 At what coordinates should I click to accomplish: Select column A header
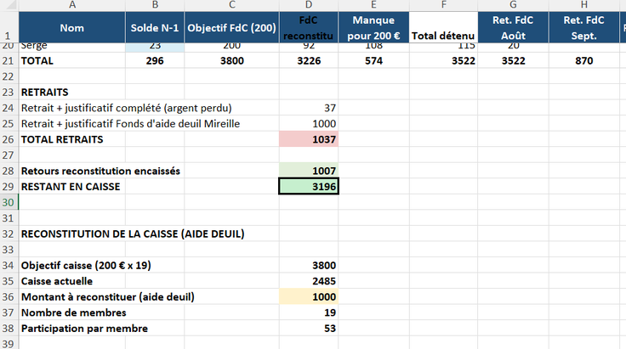point(71,5)
